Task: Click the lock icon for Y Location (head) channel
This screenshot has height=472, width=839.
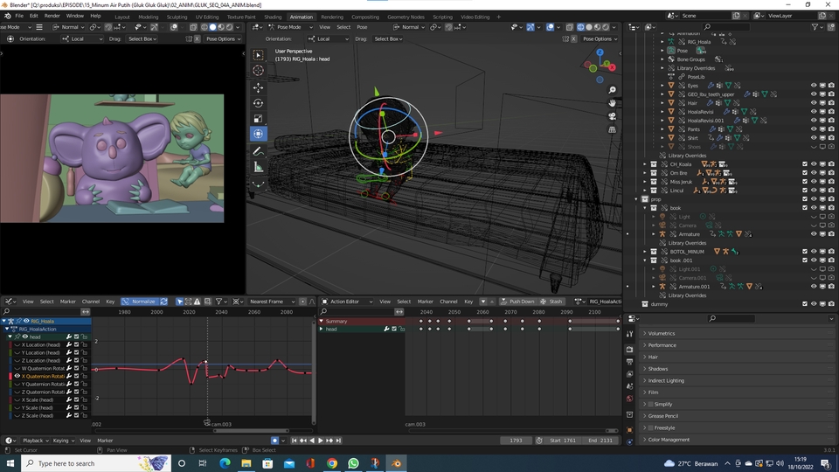Action: click(85, 352)
